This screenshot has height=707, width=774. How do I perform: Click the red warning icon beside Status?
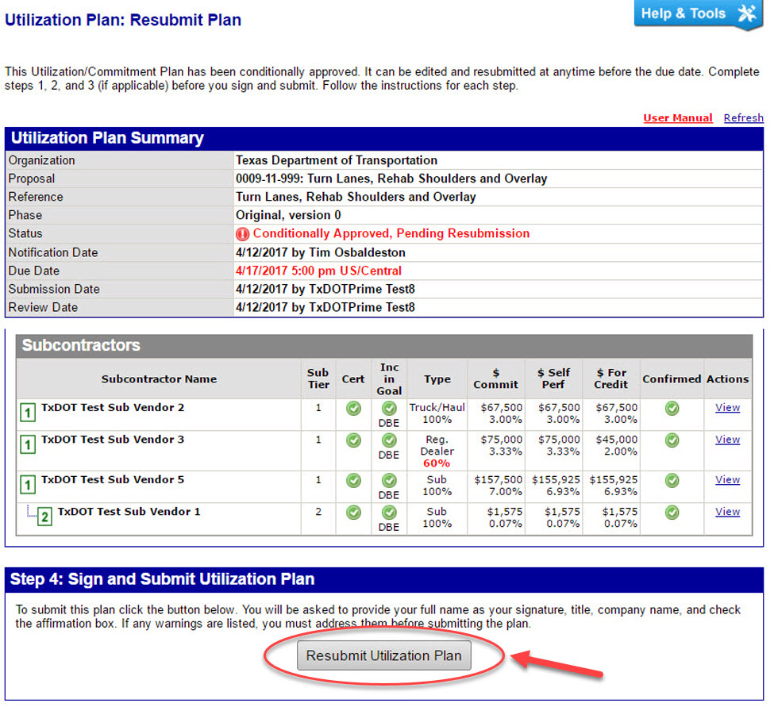(x=242, y=234)
